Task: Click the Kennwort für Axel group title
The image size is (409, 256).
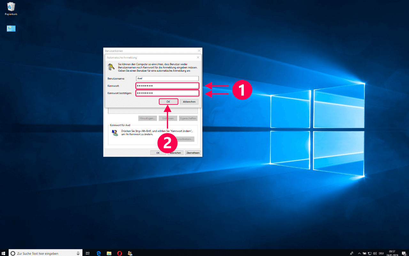Action: point(120,125)
